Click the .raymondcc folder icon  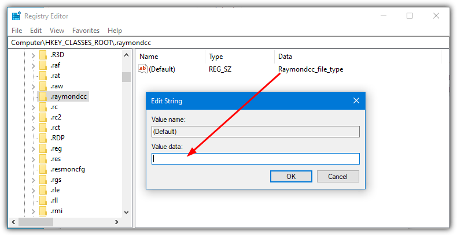pos(43,96)
